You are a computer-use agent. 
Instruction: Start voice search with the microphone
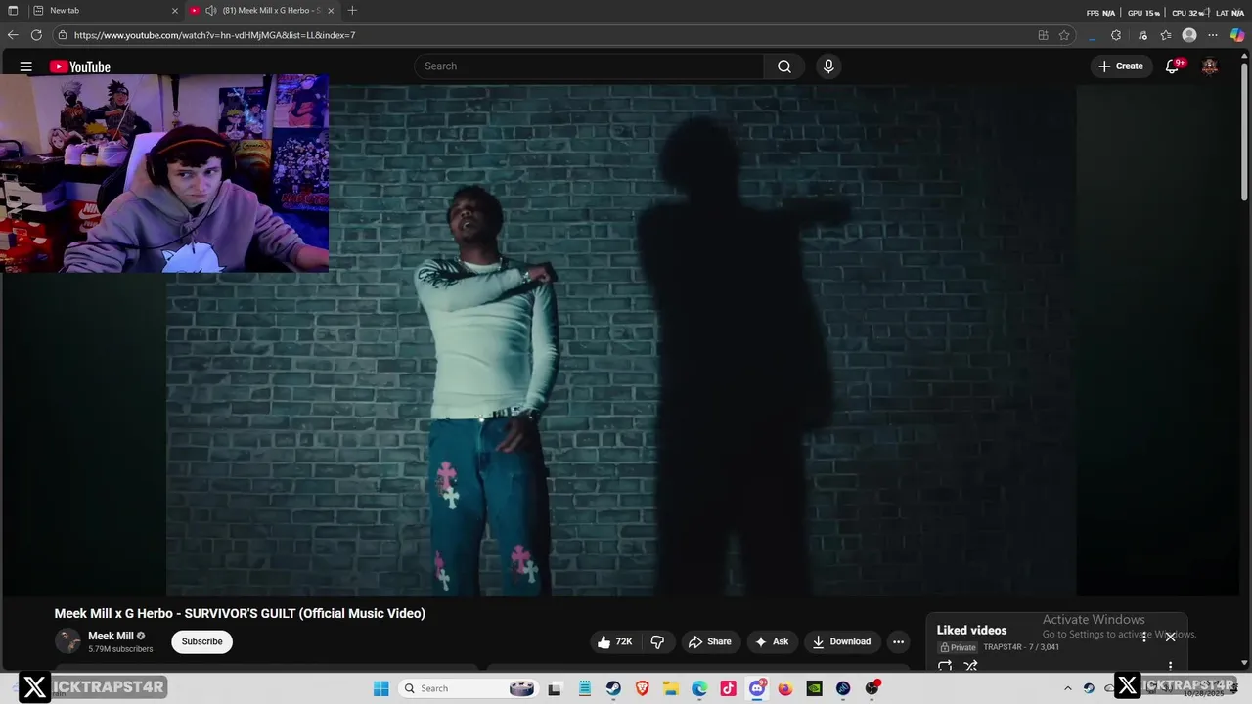pos(828,66)
